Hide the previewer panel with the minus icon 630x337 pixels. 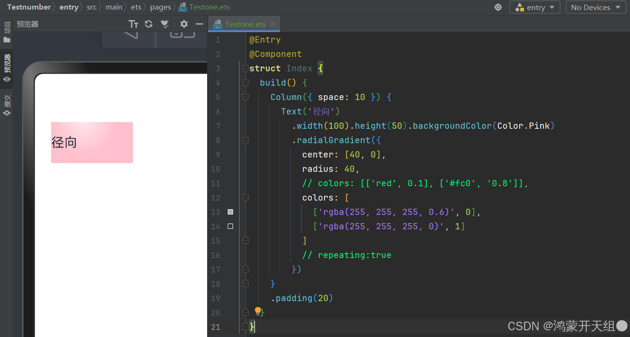pos(199,24)
